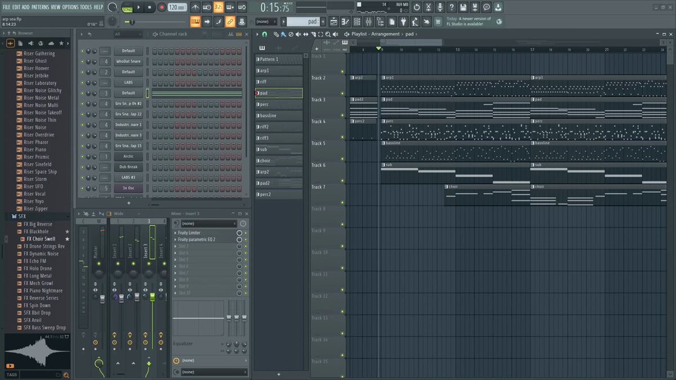This screenshot has height=380, width=676.
Task: Open the channel rack All filter dropdown
Action: click(x=128, y=34)
